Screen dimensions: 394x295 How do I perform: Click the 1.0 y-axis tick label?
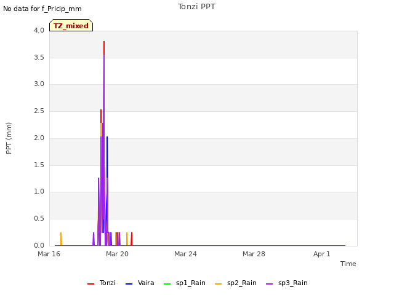pyautogui.click(x=39, y=191)
